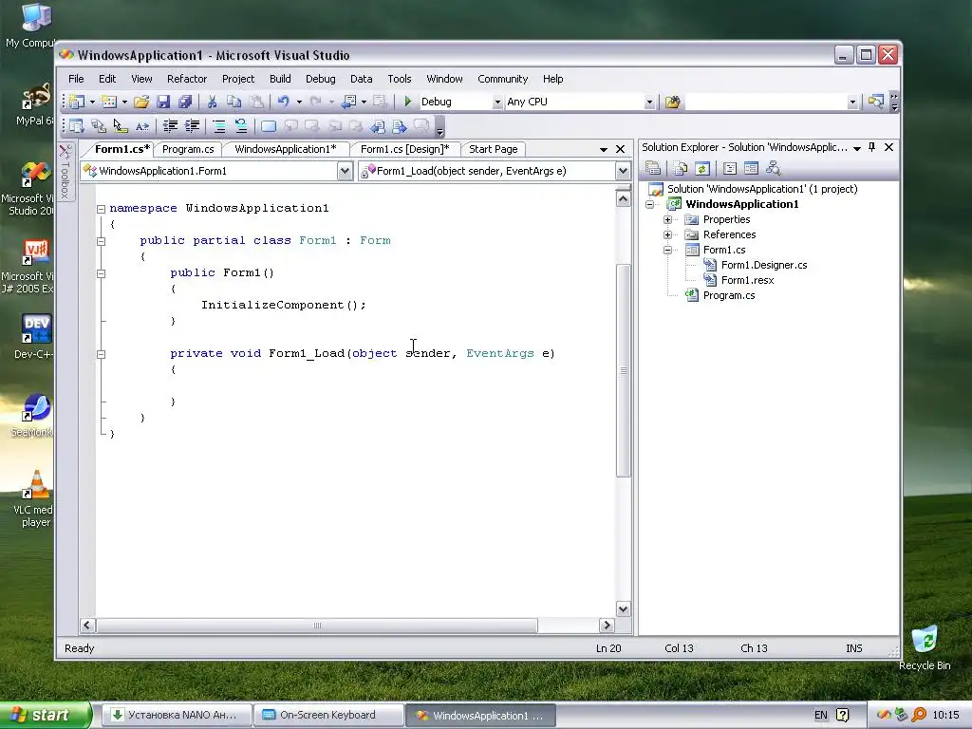The height and width of the screenshot is (729, 972).
Task: Click the Copy toolbar icon
Action: (x=234, y=102)
